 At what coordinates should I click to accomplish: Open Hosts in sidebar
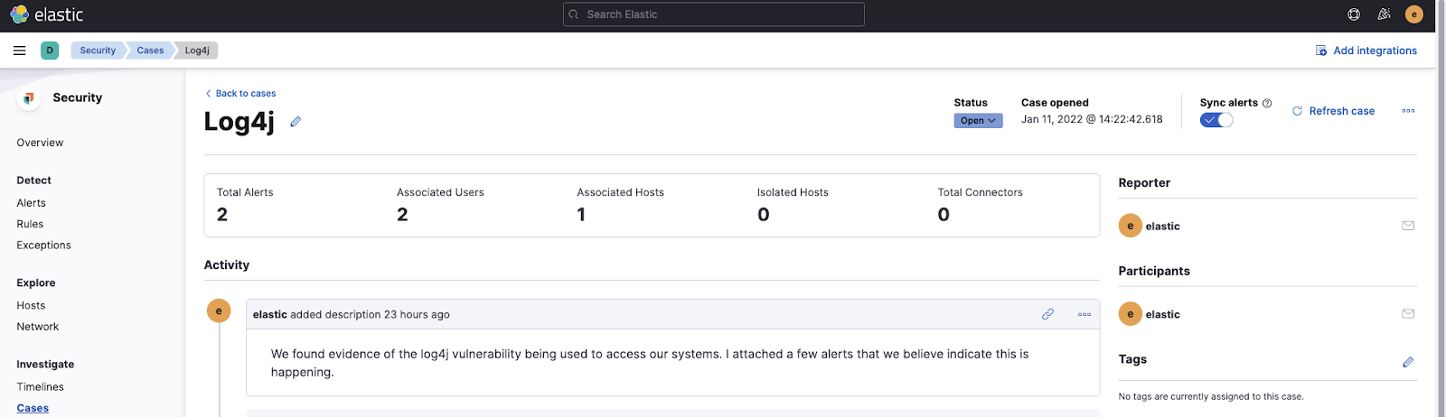[x=31, y=306]
